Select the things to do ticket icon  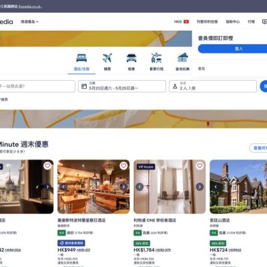tap(183, 58)
